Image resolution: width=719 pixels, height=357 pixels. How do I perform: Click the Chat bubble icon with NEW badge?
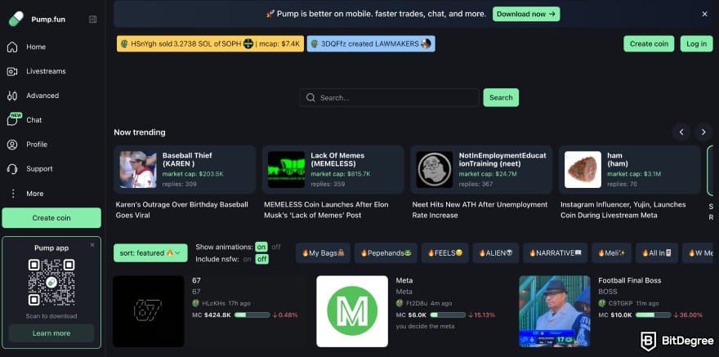pyautogui.click(x=13, y=119)
